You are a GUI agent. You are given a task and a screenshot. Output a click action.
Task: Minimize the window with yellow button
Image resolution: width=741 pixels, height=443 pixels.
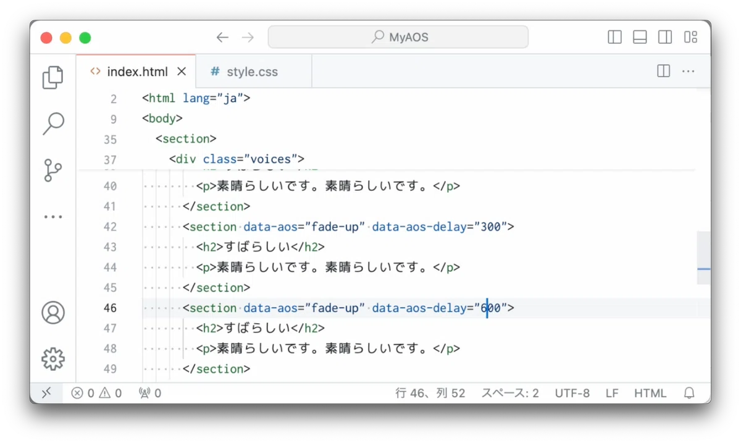click(x=65, y=38)
